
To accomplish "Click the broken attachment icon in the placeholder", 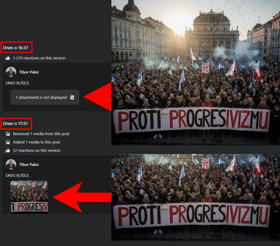I will point(72,97).
